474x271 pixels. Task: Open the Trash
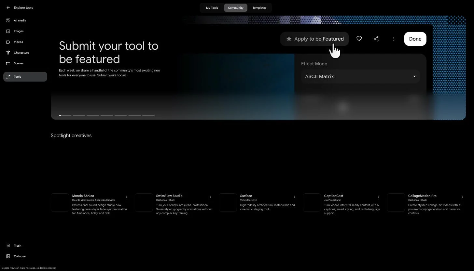[x=25, y=246]
